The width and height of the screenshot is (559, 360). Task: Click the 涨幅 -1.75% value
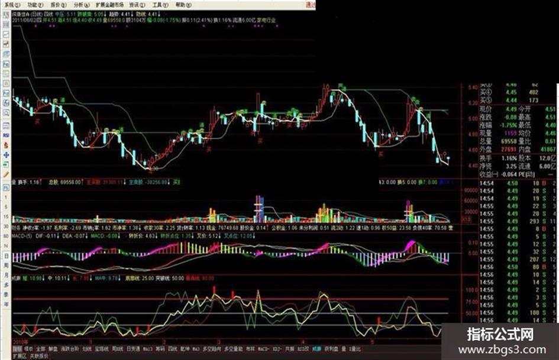coord(509,125)
